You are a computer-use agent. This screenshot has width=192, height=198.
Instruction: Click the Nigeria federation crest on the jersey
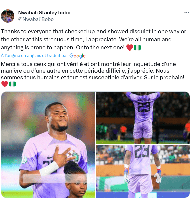click(x=76, y=157)
